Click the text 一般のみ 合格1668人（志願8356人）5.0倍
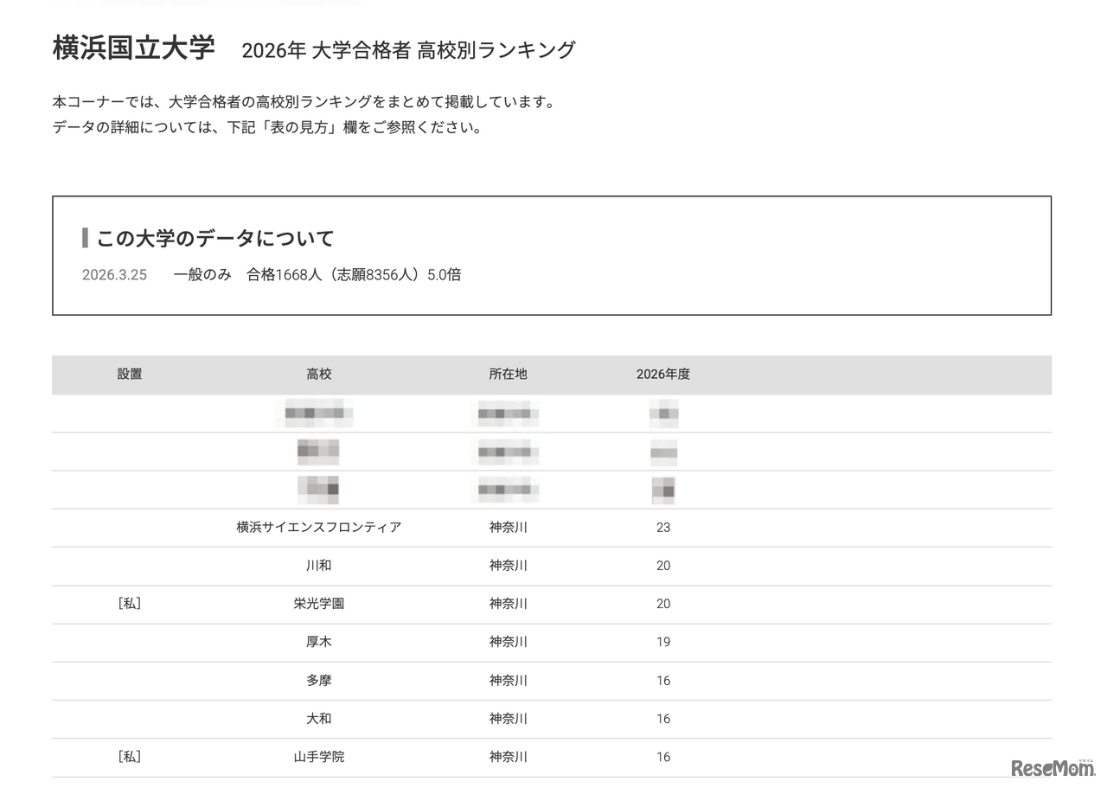The width and height of the screenshot is (1107, 788). click(317, 275)
